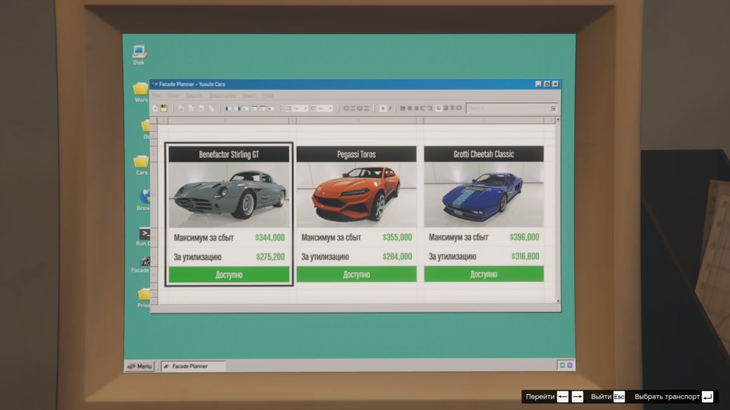Click the New document toolbar icon

click(155, 108)
